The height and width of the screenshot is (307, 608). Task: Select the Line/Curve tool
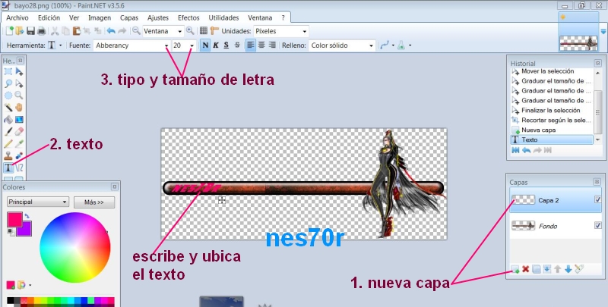coord(19,168)
